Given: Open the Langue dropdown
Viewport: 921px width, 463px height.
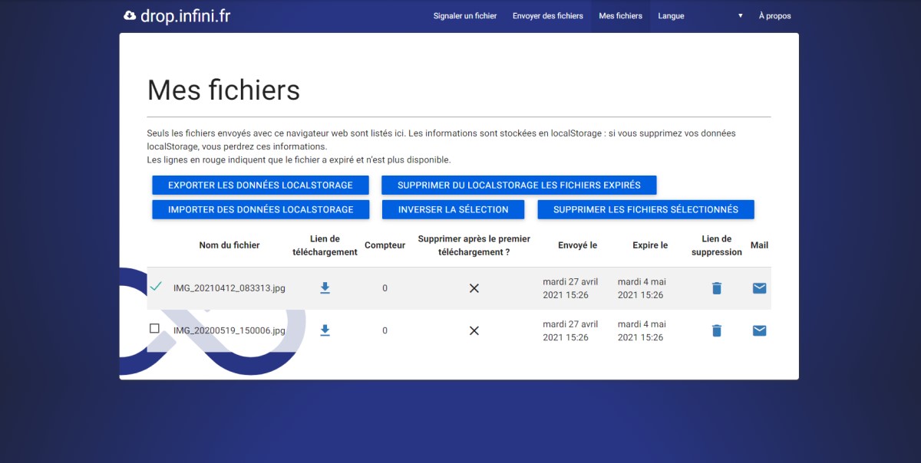Looking at the screenshot, I should tap(700, 15).
